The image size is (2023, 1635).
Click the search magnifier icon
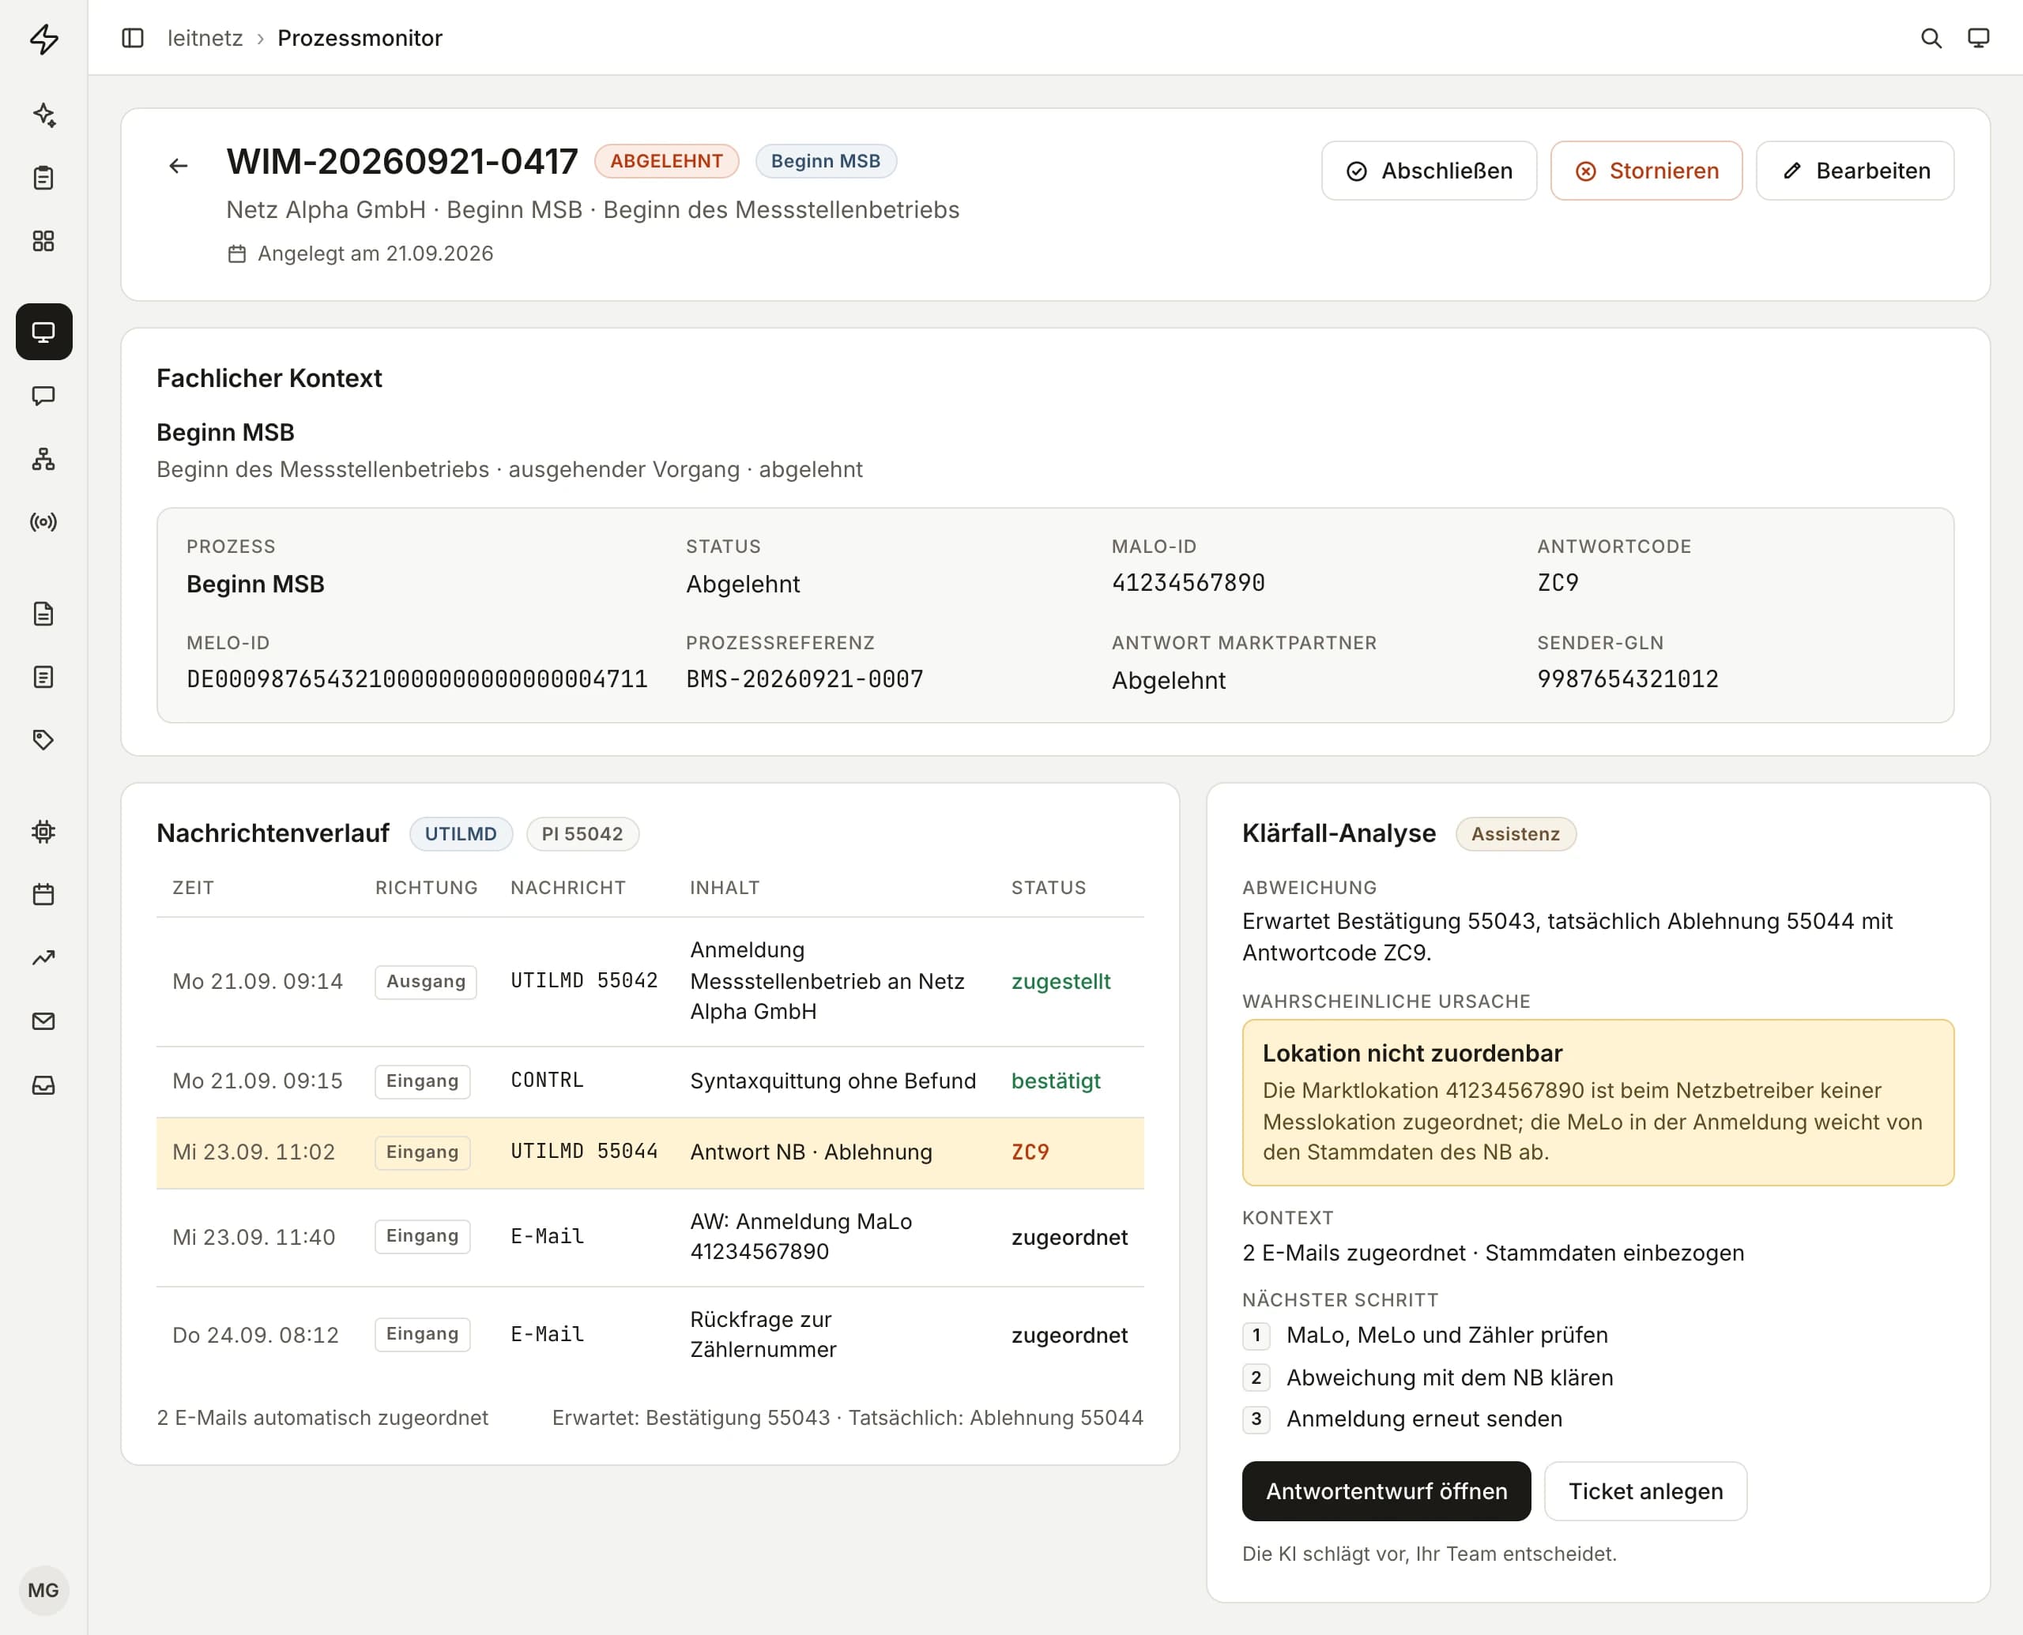coord(1931,38)
